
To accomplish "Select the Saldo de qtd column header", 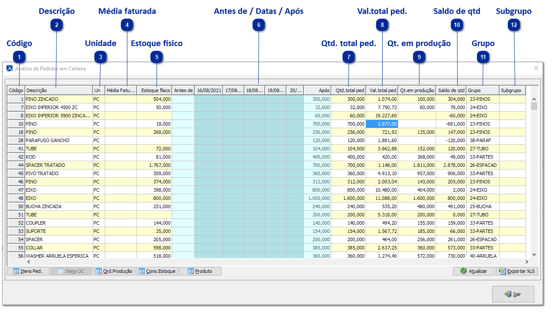I will point(451,90).
